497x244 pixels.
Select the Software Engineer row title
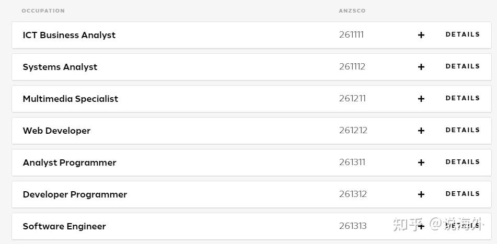coord(64,226)
